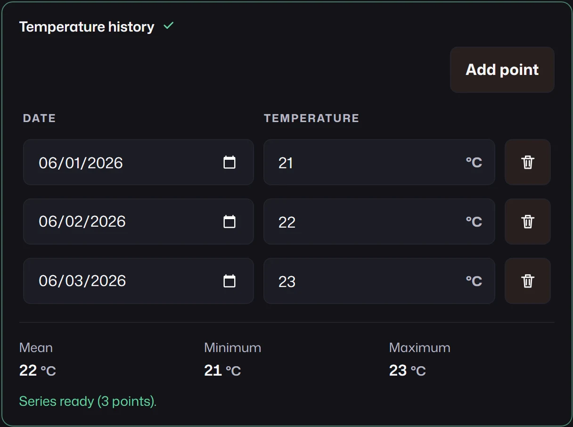
Task: Edit the temperature field showing 21
Action: tap(379, 162)
